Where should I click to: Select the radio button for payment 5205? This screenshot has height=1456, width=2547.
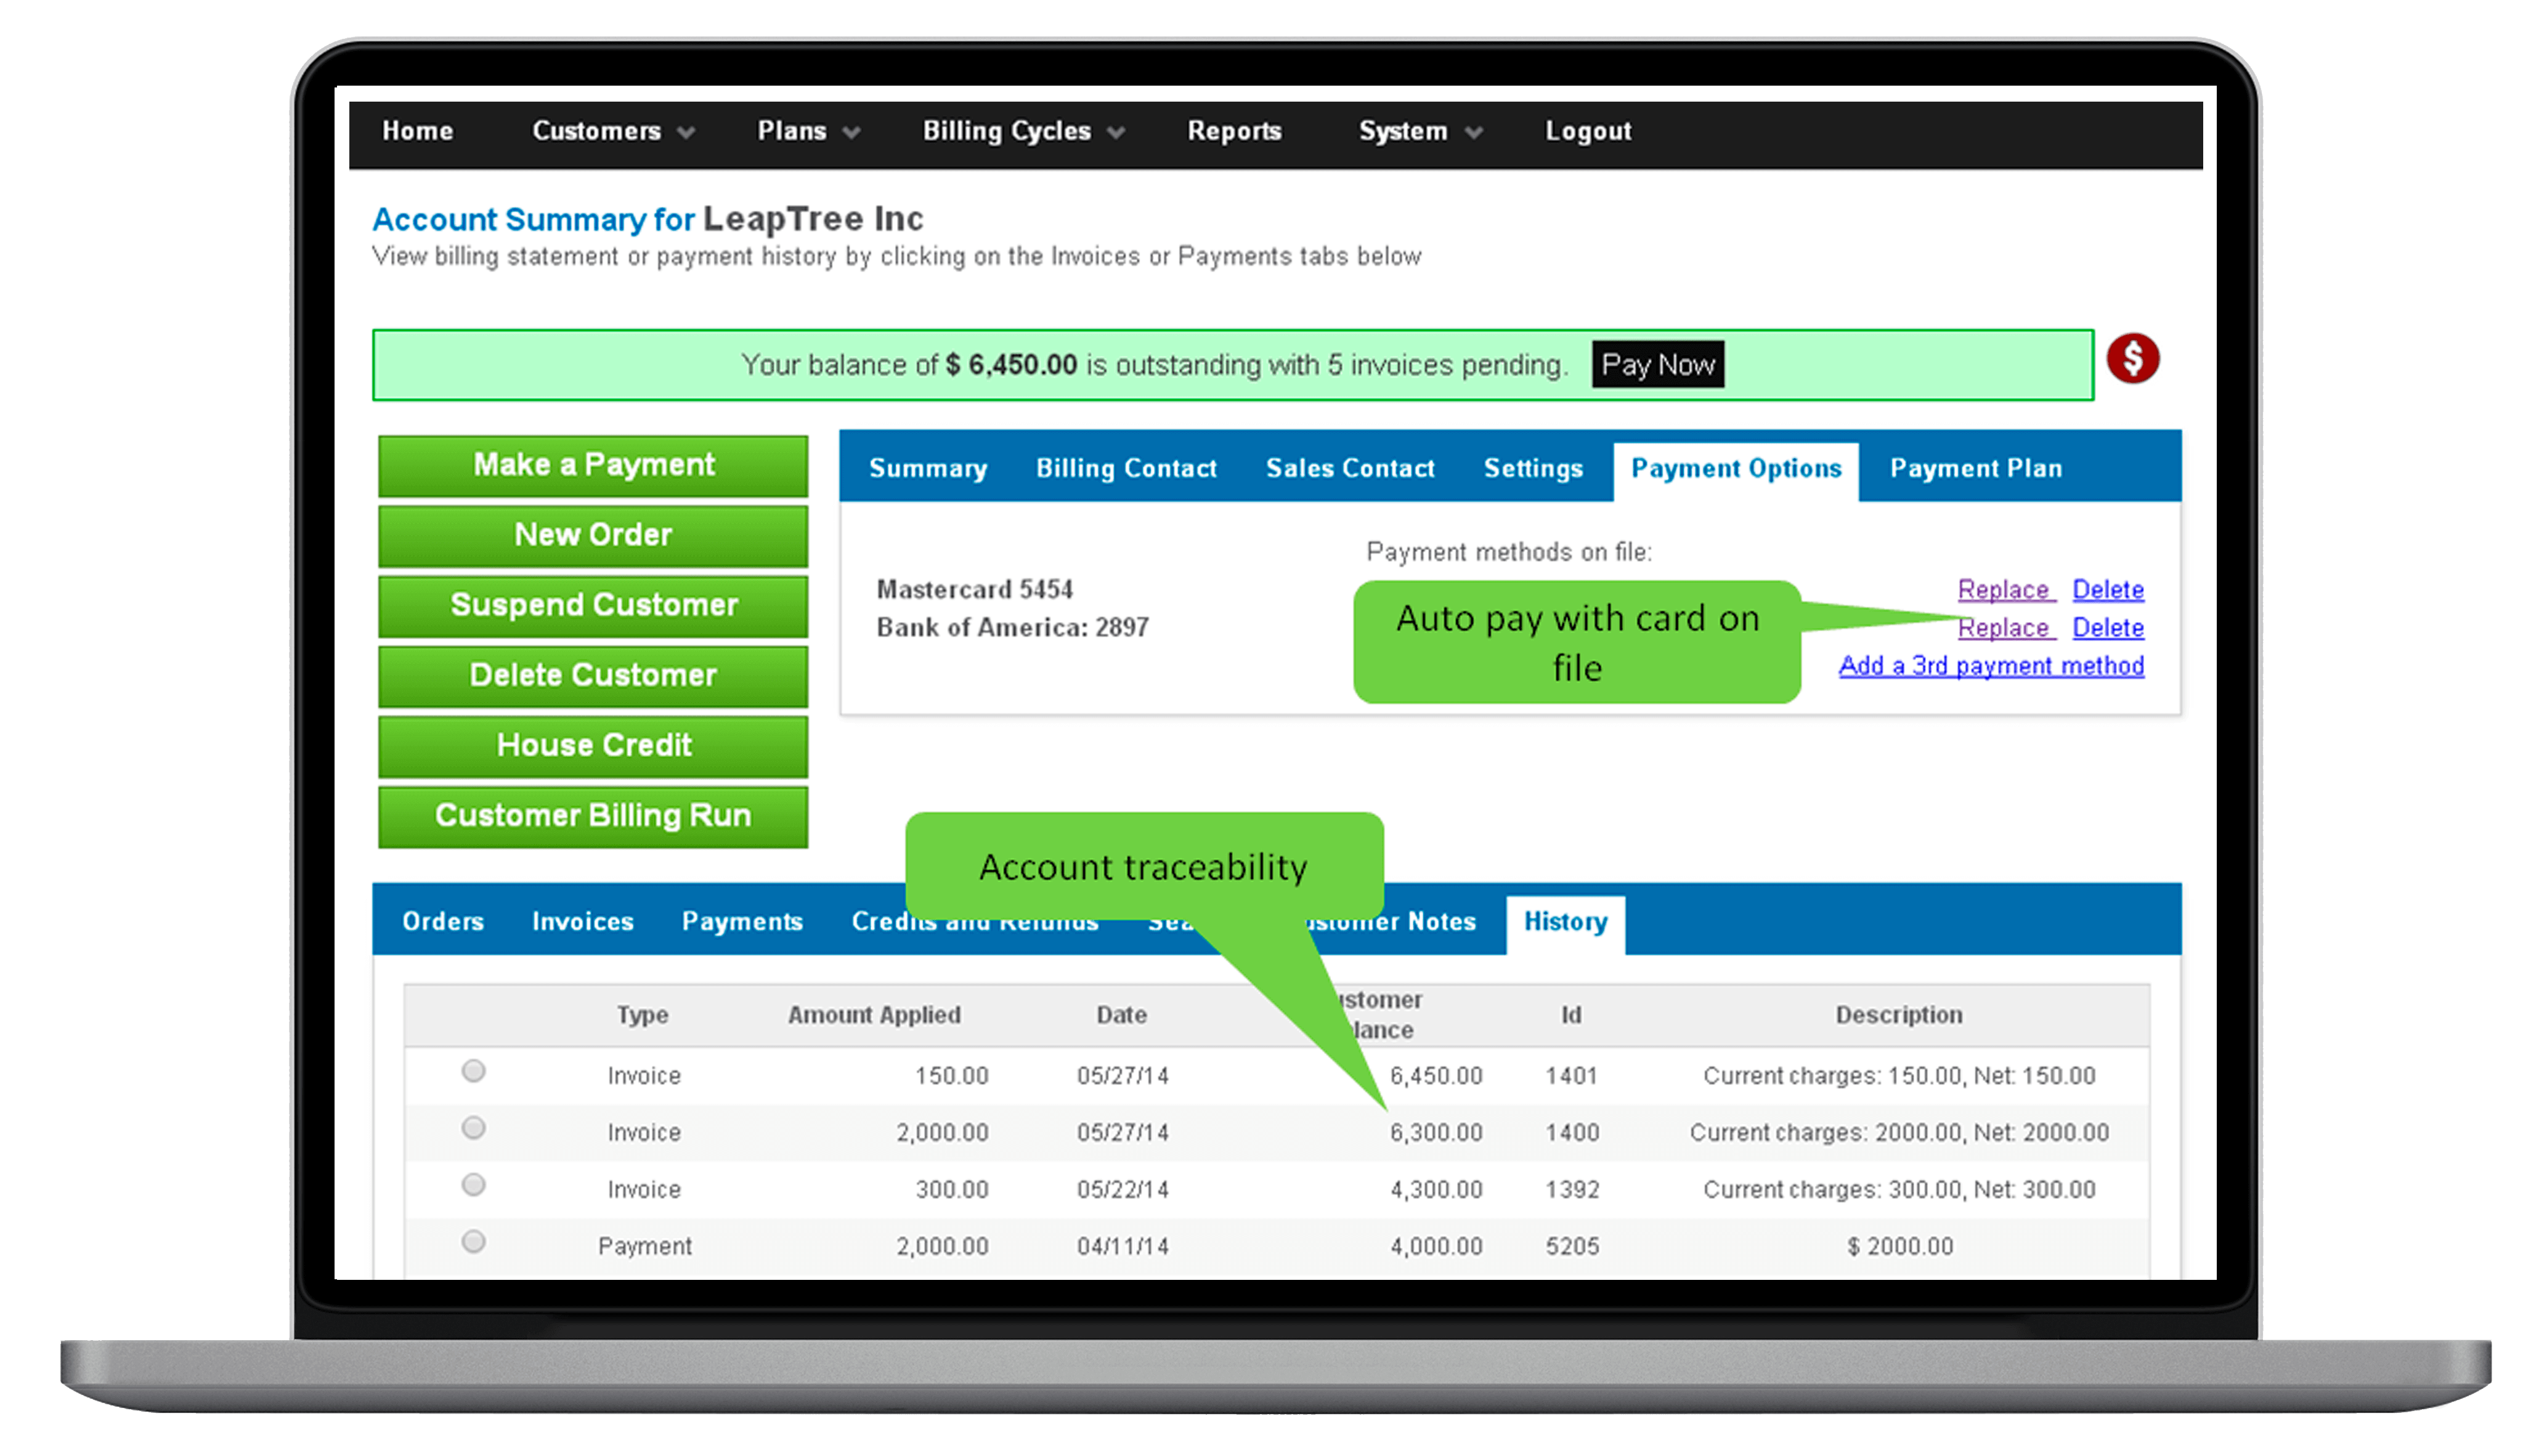(x=474, y=1242)
